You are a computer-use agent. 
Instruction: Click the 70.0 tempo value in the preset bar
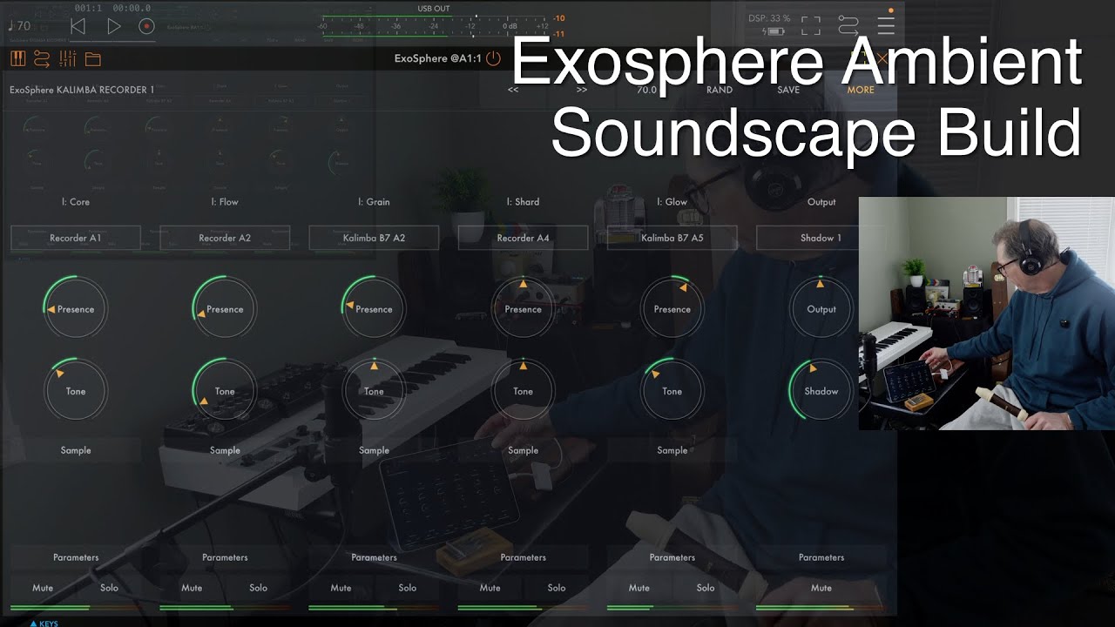(x=646, y=90)
